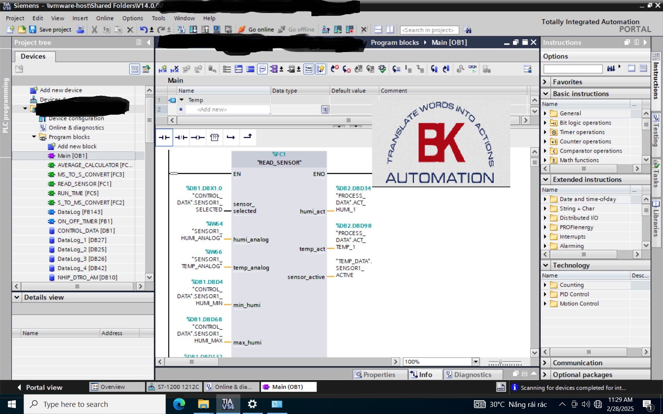Expand the Communication section
The width and height of the screenshot is (663, 414).
coord(545,363)
